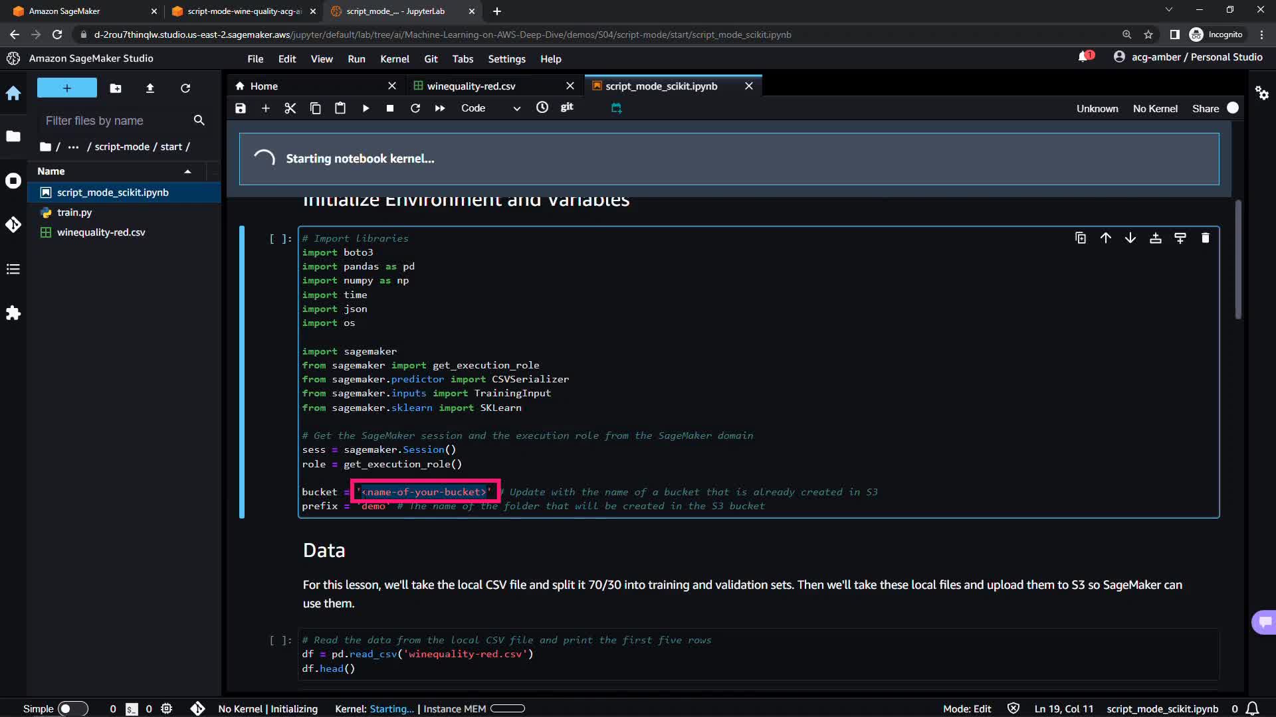Open the Kernel menu

[x=394, y=59]
